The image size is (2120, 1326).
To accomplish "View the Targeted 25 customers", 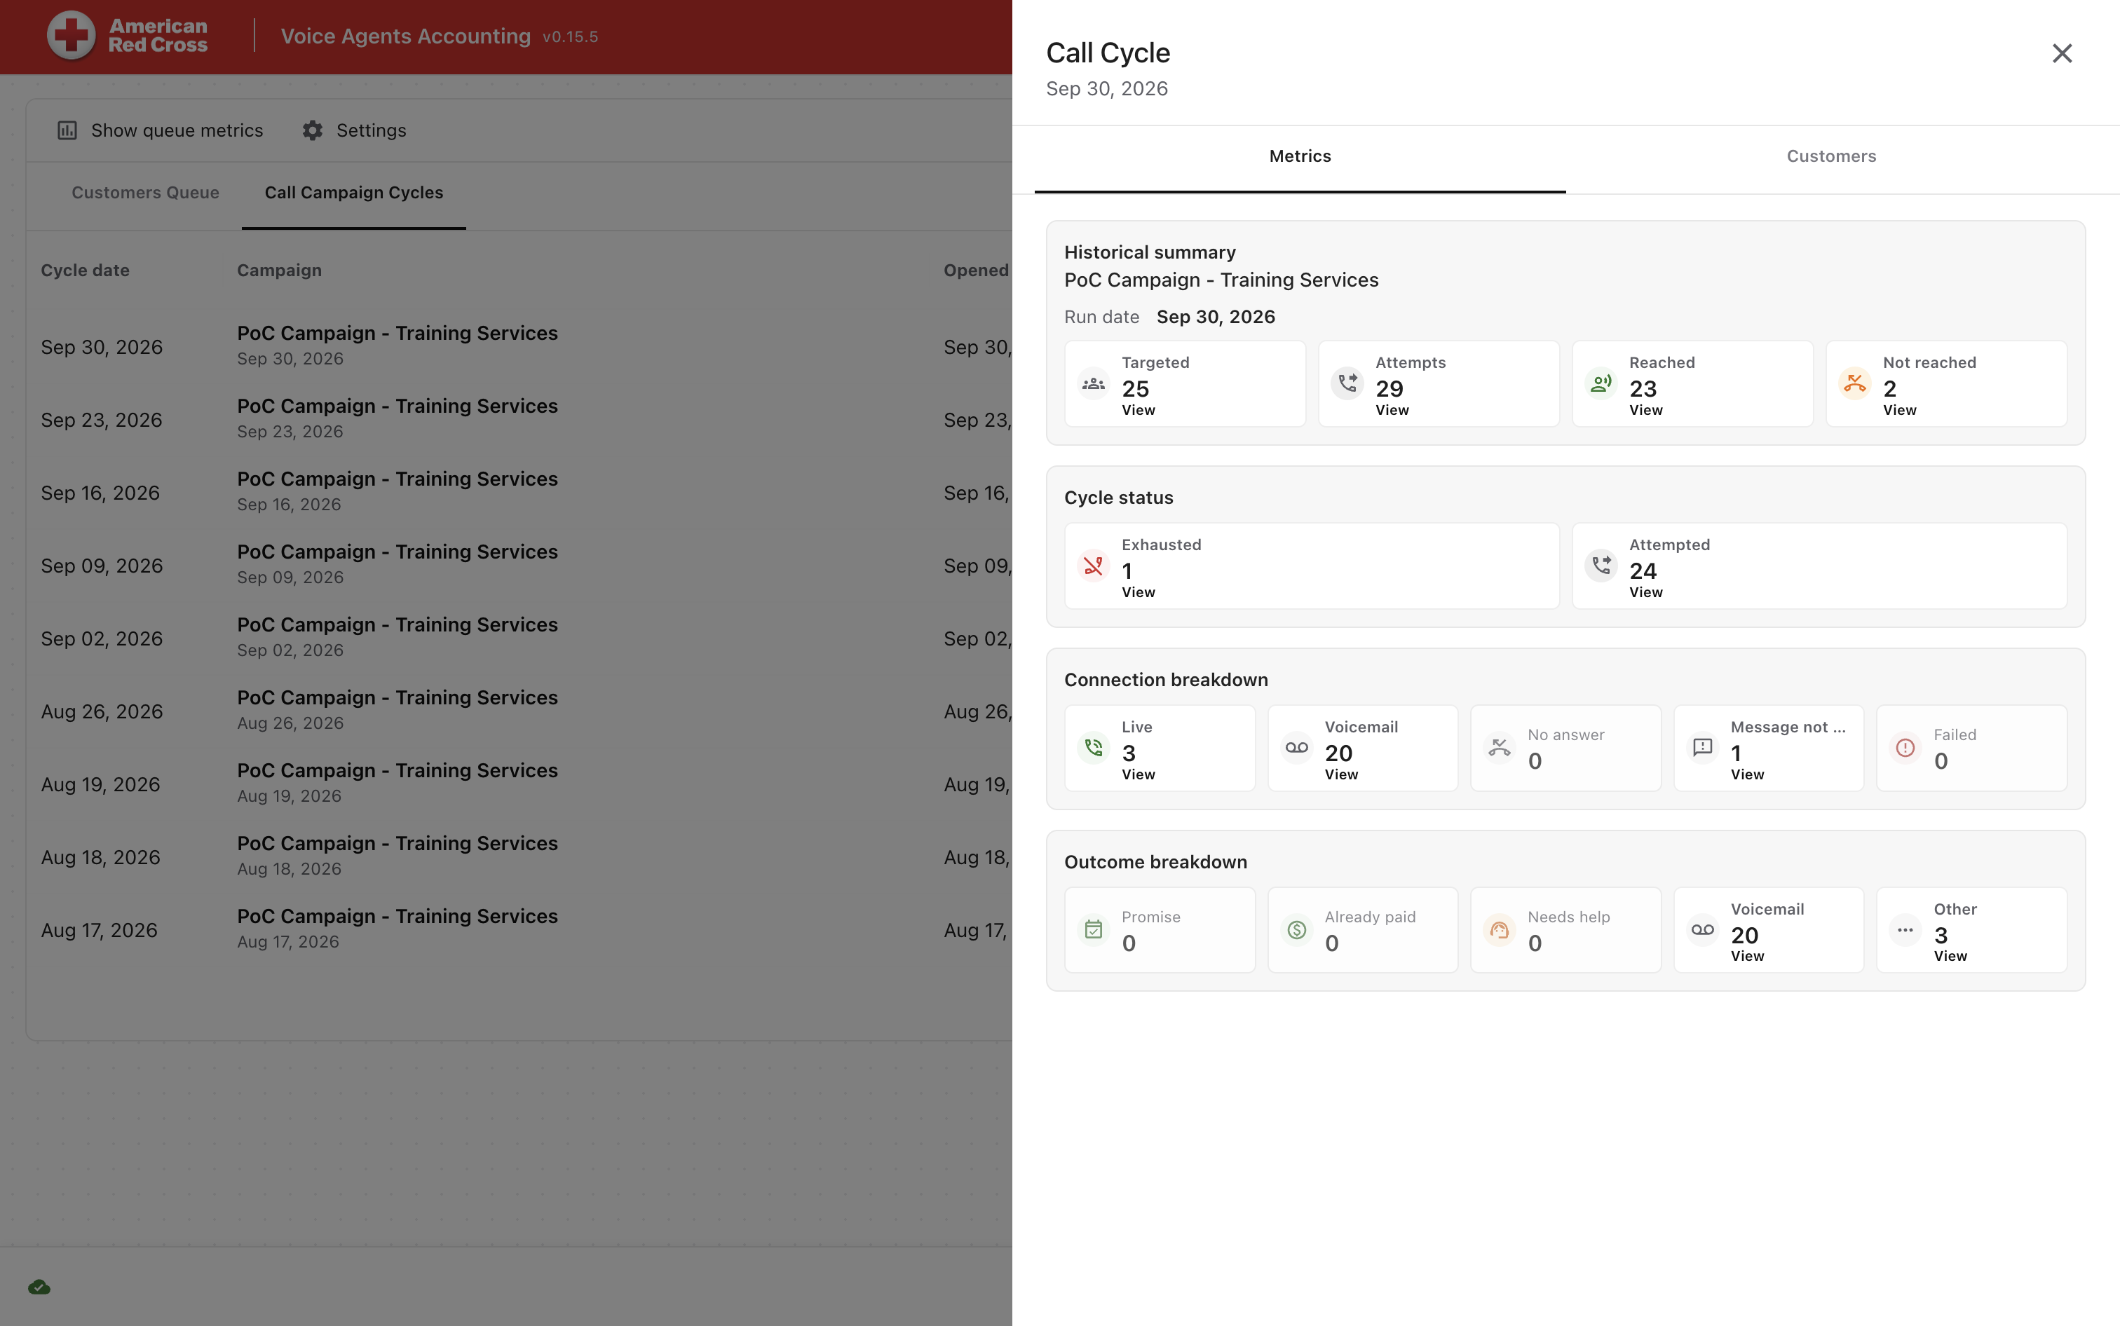I will pyautogui.click(x=1138, y=411).
